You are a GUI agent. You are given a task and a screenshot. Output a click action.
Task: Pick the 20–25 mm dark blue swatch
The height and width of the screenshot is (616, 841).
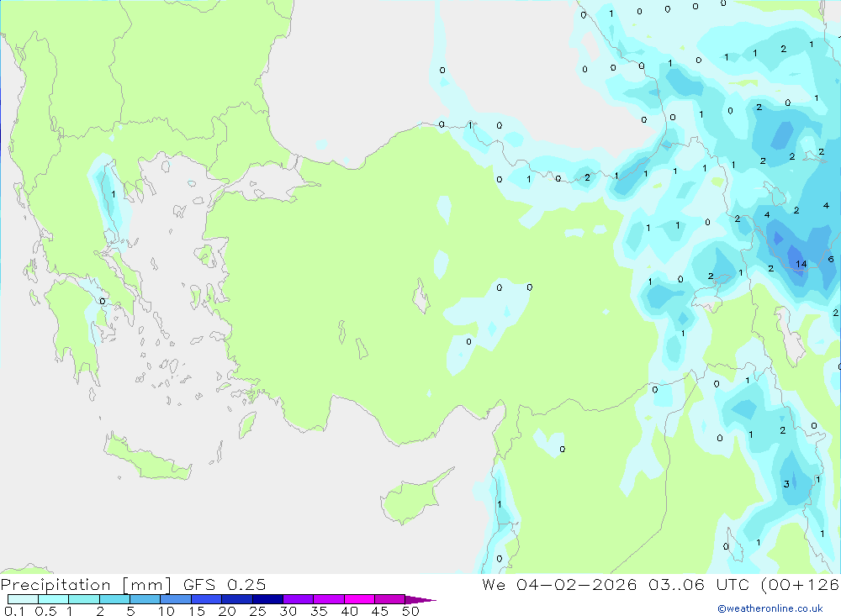237,599
